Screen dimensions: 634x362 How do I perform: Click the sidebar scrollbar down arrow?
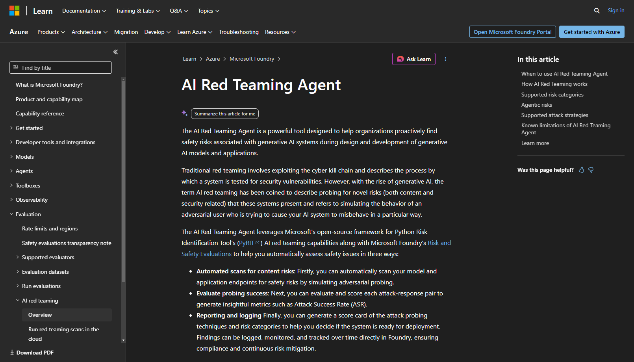click(x=123, y=340)
